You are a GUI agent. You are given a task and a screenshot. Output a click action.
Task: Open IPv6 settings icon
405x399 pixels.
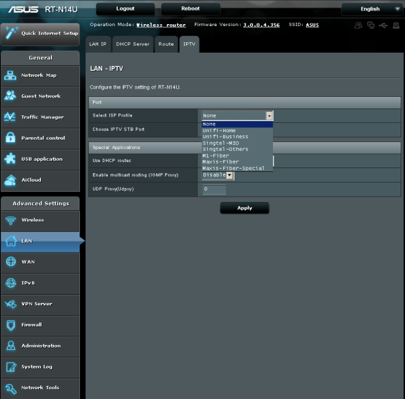(11, 283)
